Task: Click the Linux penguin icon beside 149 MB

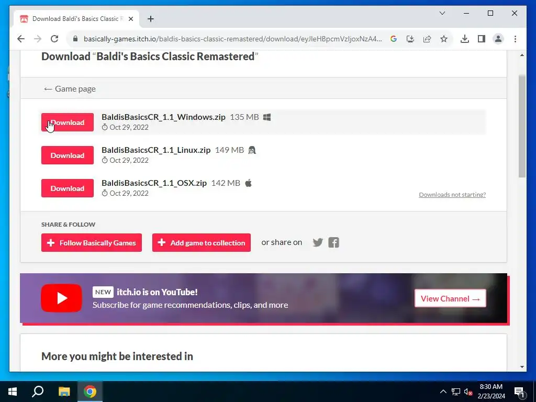Action: click(x=252, y=150)
